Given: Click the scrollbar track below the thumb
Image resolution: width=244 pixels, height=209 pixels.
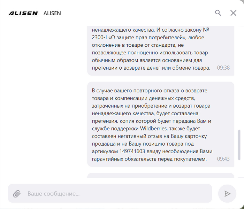Looking at the screenshot, I should (x=239, y=169).
